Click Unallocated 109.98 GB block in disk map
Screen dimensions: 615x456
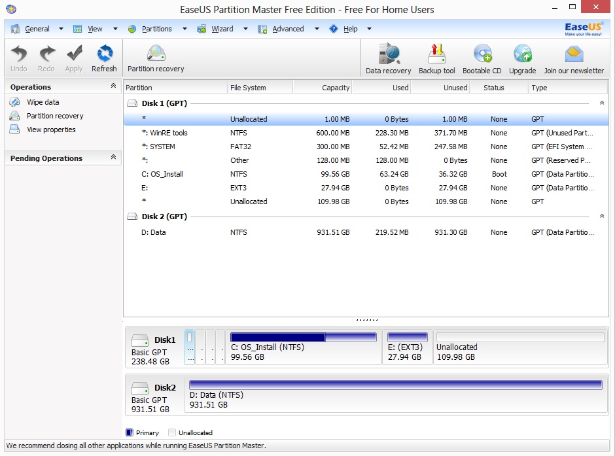[x=520, y=347]
